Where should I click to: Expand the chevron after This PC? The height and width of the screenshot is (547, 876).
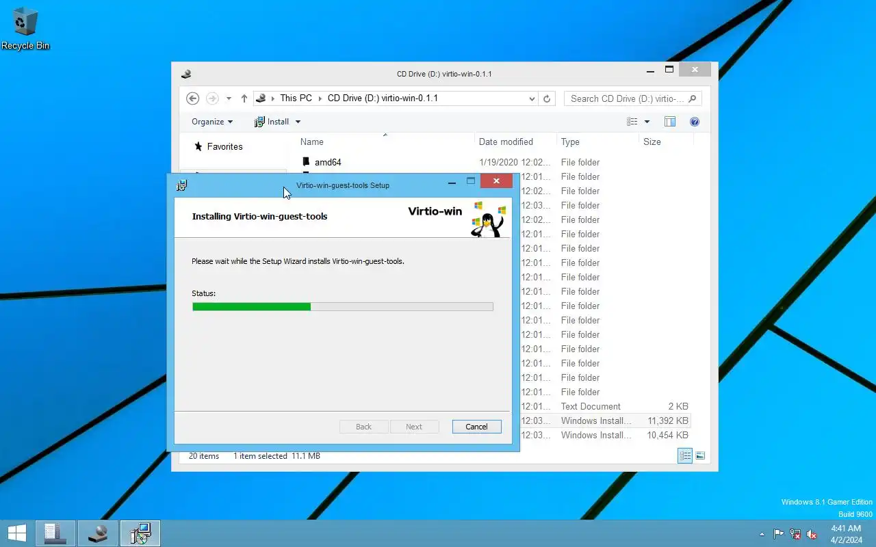[320, 98]
